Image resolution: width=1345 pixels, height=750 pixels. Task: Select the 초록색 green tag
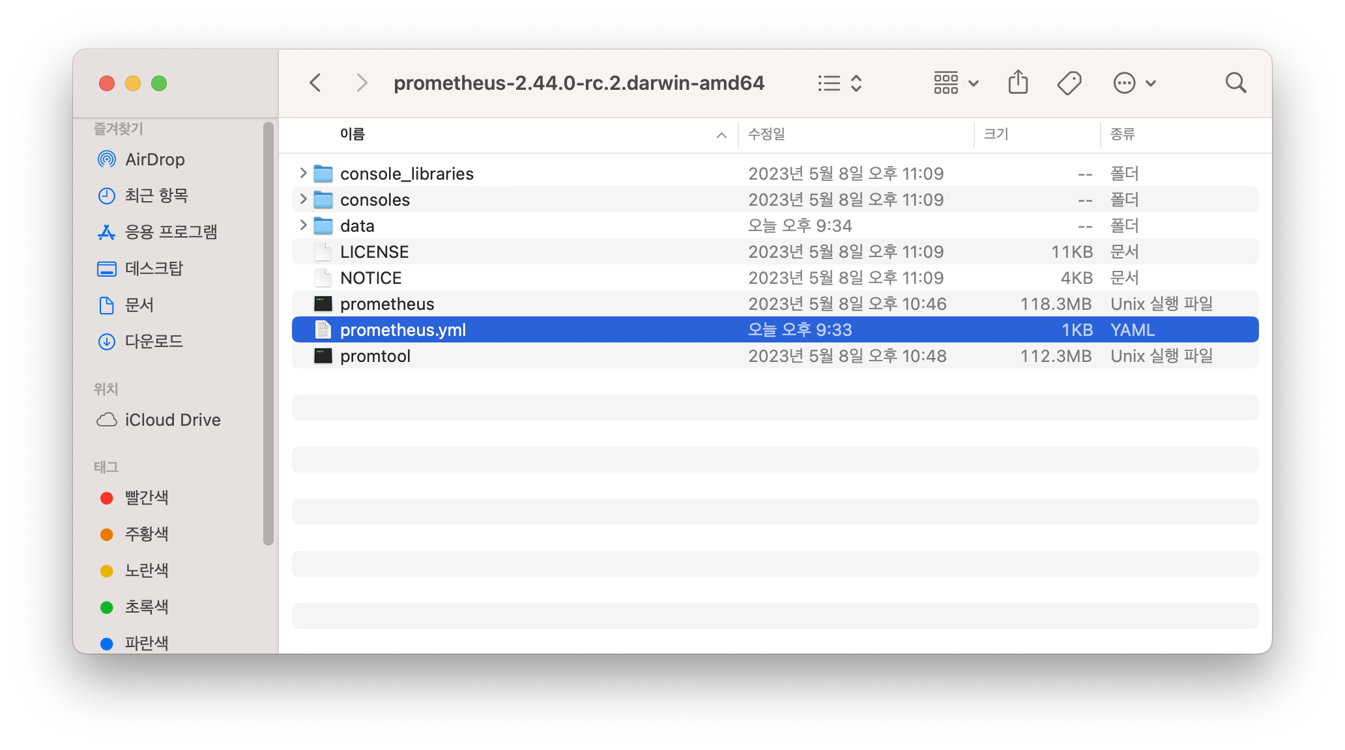tap(147, 607)
